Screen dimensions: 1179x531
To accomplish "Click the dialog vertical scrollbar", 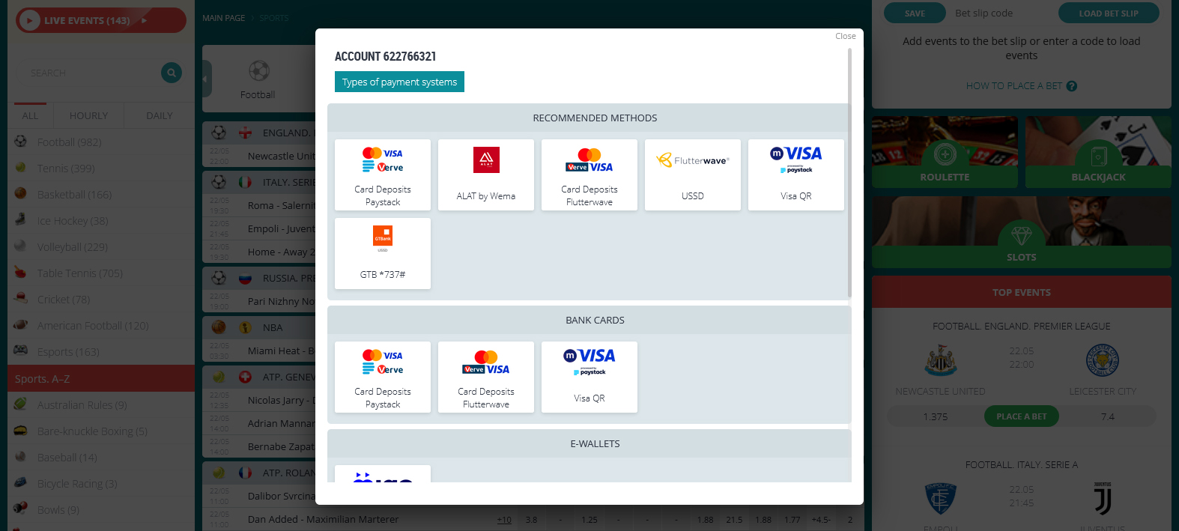I will [849, 172].
